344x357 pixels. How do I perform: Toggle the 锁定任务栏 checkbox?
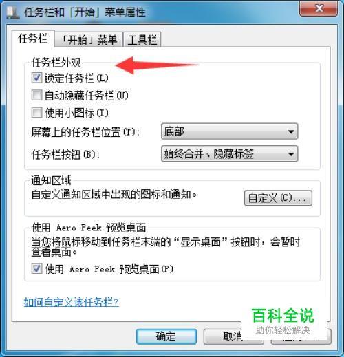click(x=36, y=78)
